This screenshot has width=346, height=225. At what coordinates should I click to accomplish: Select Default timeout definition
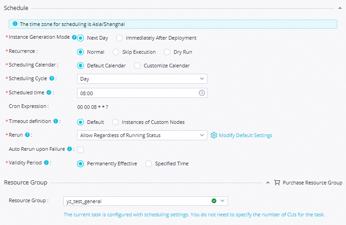81,122
